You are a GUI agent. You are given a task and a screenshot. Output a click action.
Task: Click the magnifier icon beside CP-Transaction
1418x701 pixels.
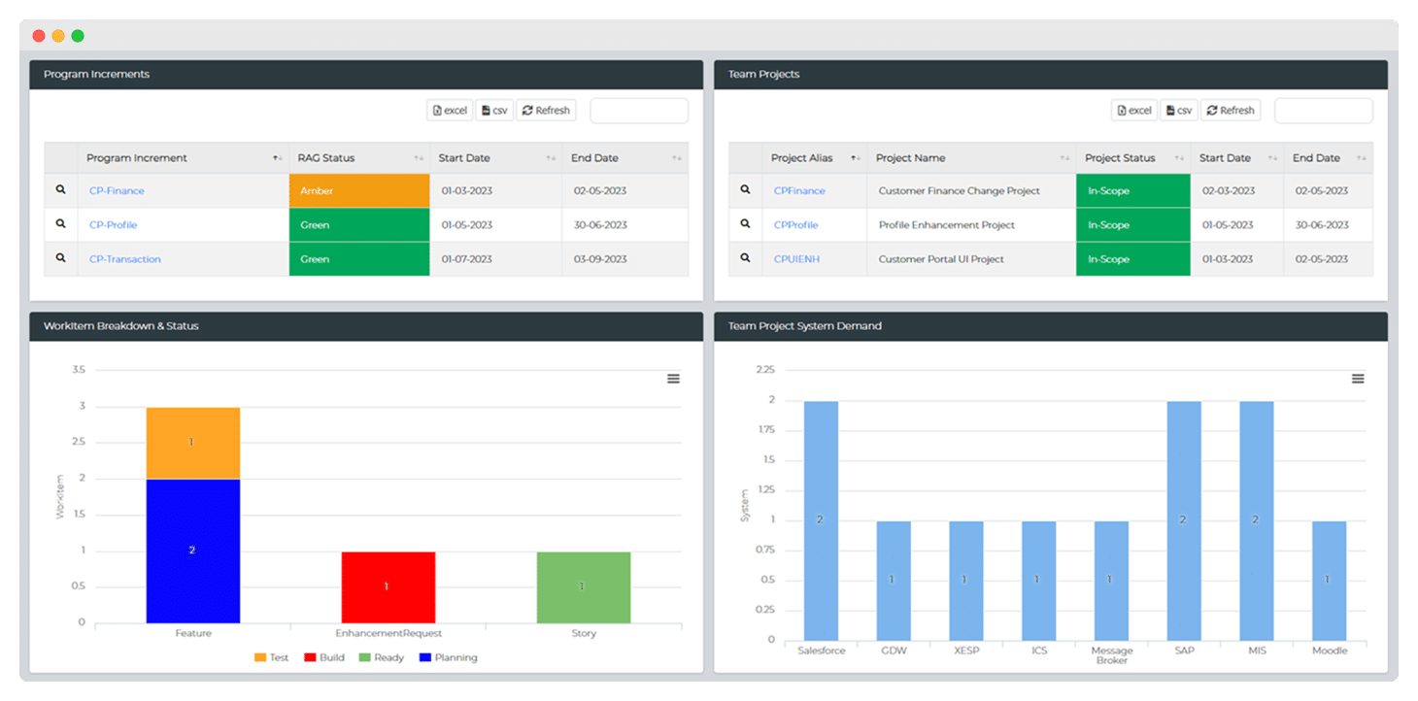point(60,258)
